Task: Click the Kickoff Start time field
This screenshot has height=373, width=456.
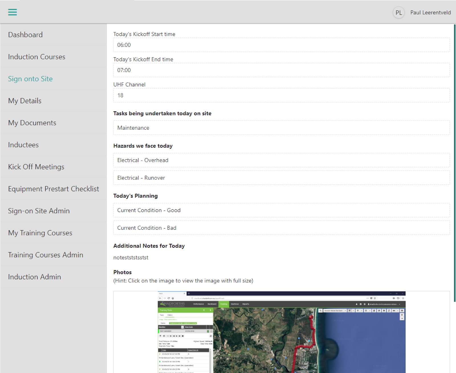Action: (x=281, y=45)
